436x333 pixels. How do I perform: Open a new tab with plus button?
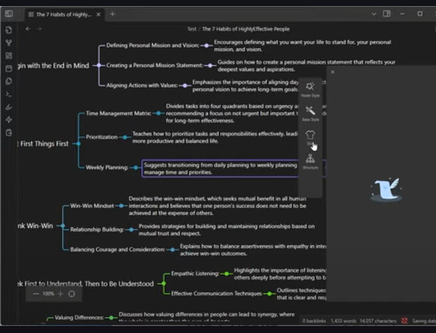coord(112,14)
